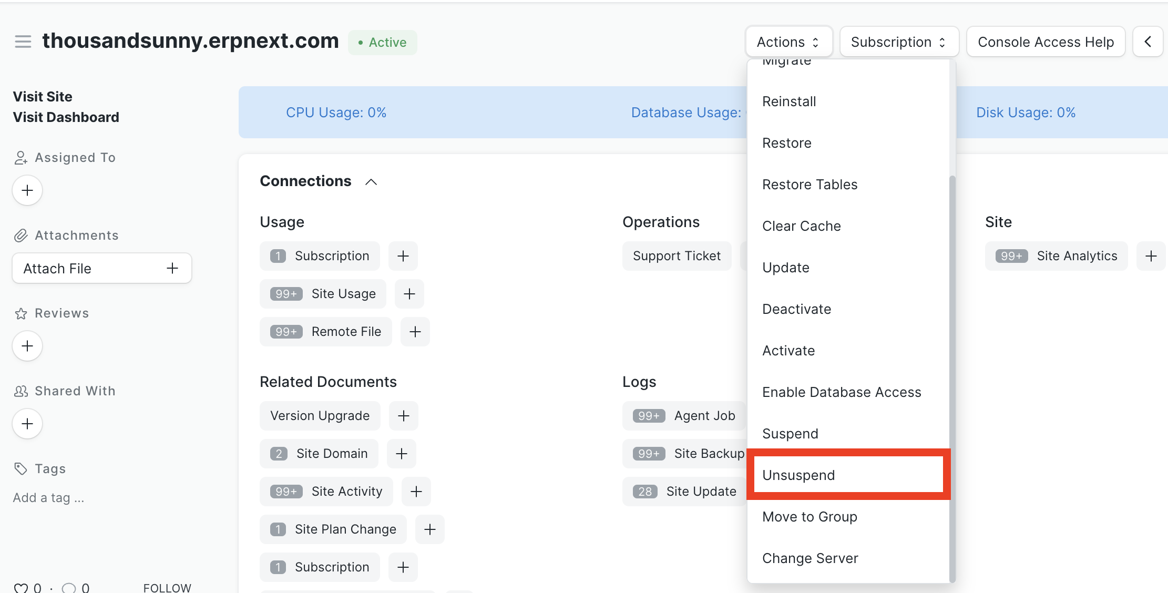Open the Actions dropdown

(x=788, y=42)
